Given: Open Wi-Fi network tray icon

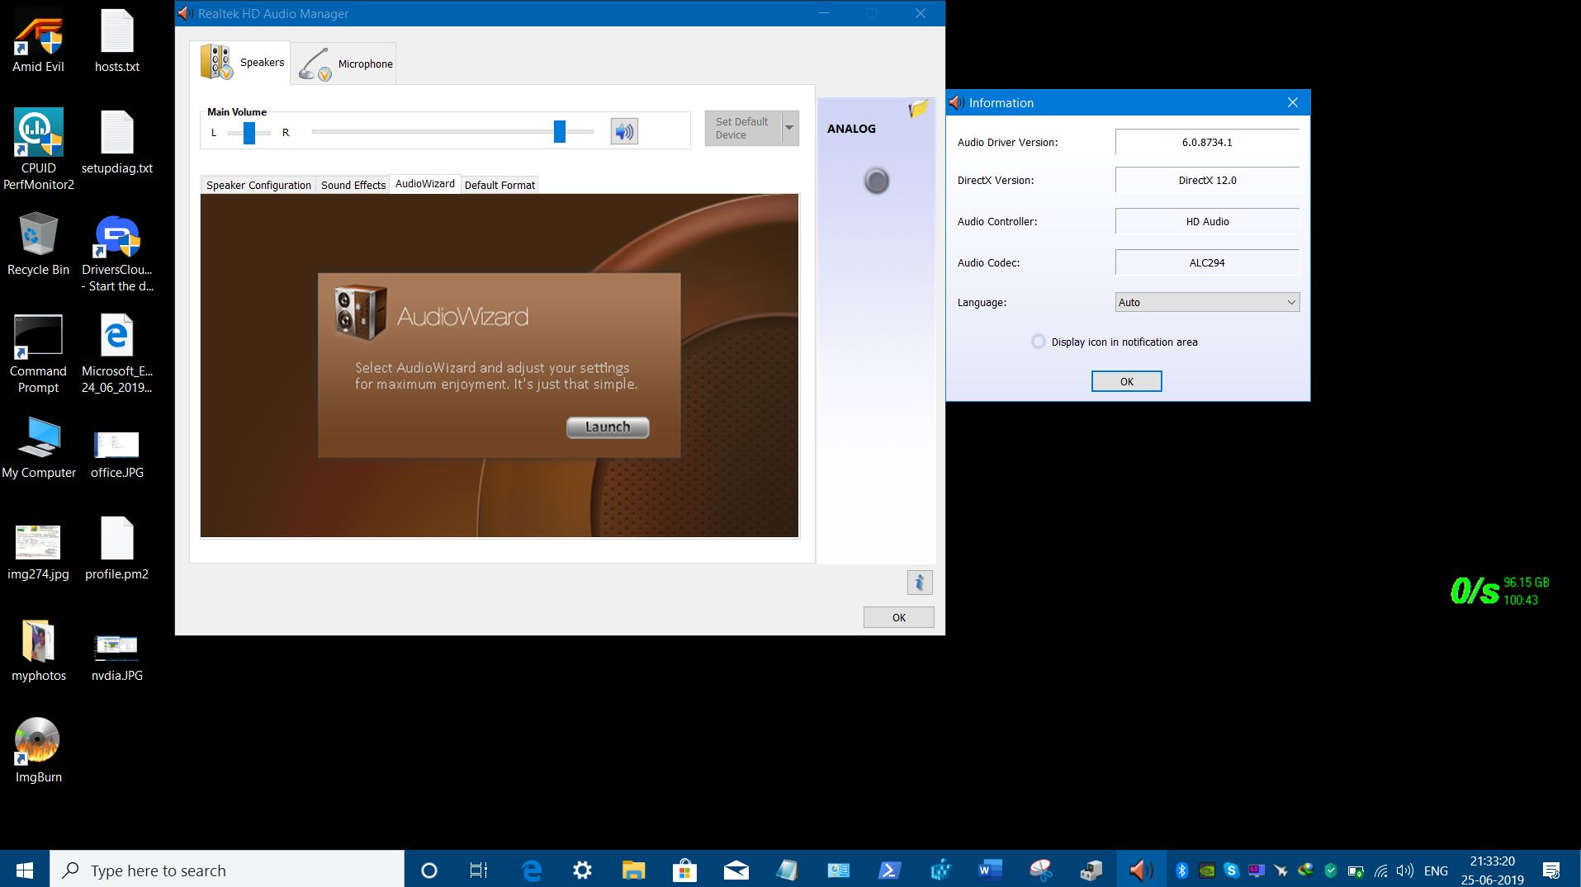Looking at the screenshot, I should click(x=1380, y=870).
